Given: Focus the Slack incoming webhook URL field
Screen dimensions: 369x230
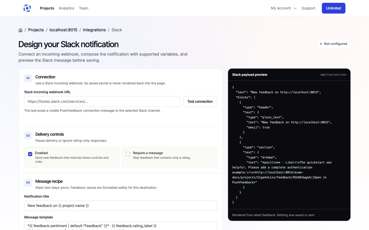Looking at the screenshot, I should tap(102, 101).
